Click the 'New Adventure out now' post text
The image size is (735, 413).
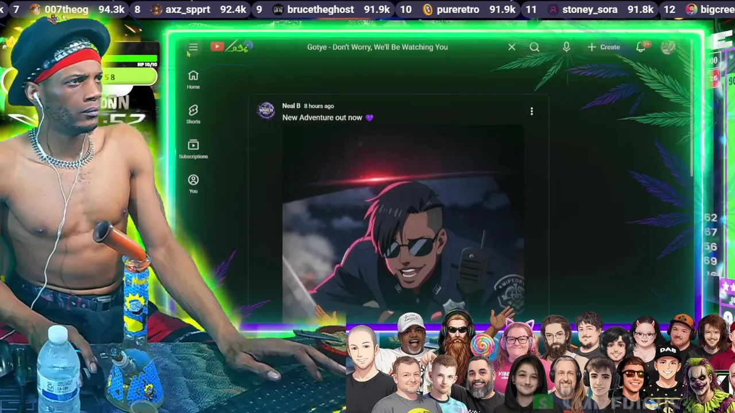tap(327, 118)
